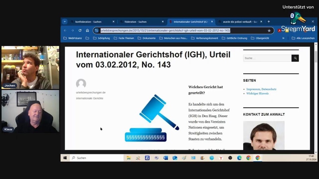This screenshot has width=319, height=179.
Task: Open the 'Menschen aus Preu...' bookmark folder
Action: pyautogui.click(x=173, y=38)
